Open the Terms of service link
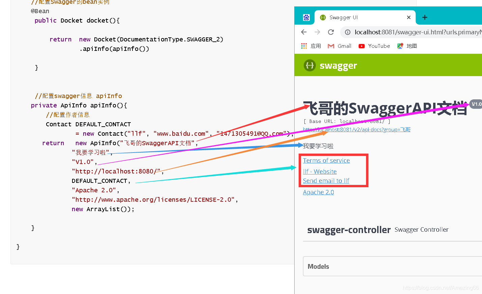Image resolution: width=482 pixels, height=294 pixels. pyautogui.click(x=326, y=161)
